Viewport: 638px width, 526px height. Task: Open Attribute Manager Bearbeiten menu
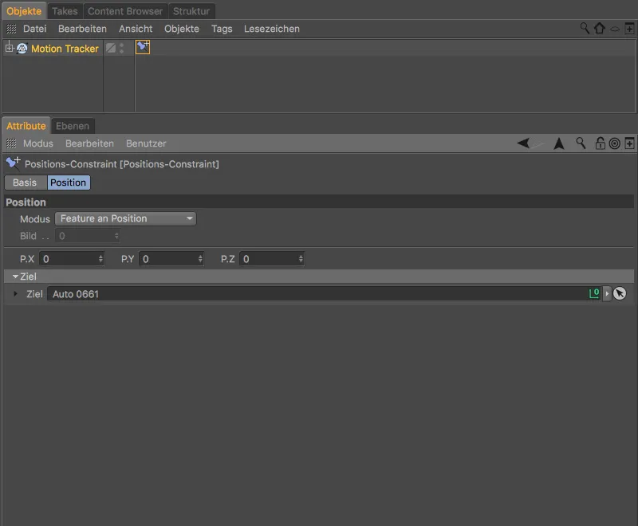click(89, 143)
